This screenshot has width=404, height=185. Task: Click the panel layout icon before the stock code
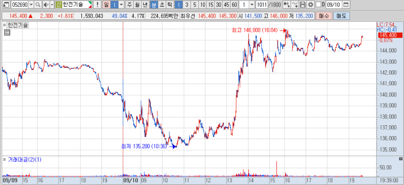pyautogui.click(x=6, y=5)
